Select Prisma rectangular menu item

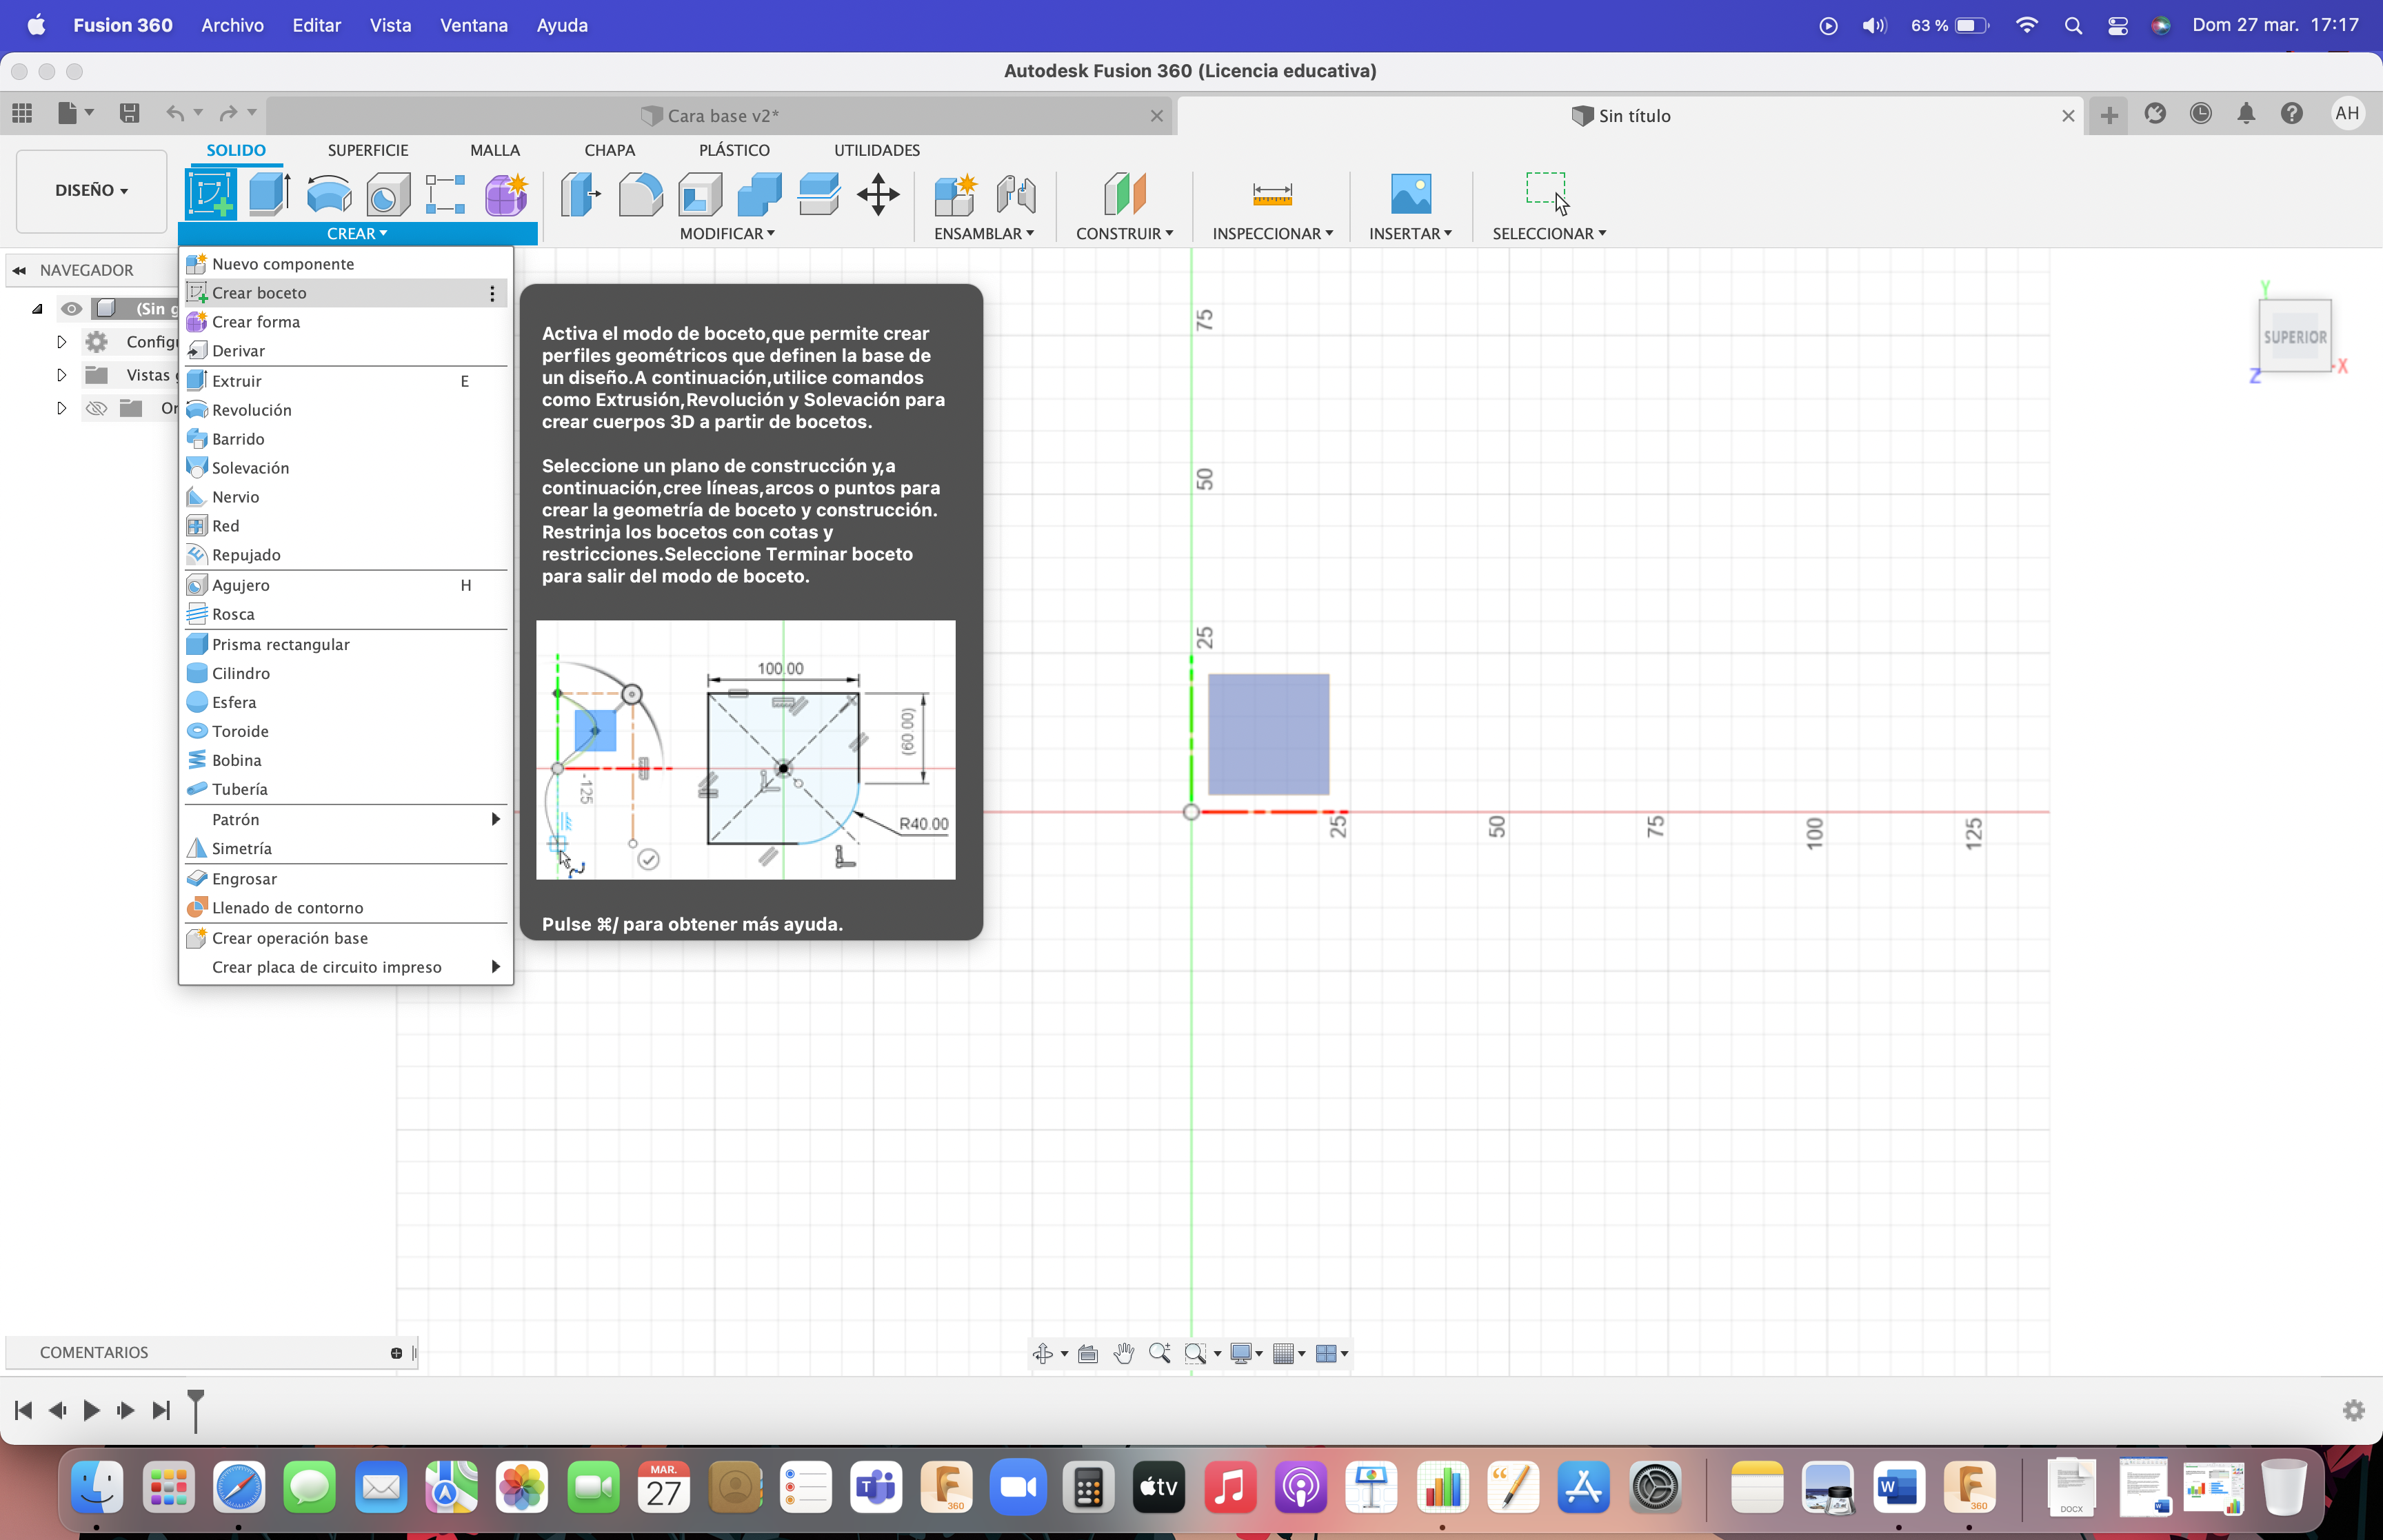point(346,644)
